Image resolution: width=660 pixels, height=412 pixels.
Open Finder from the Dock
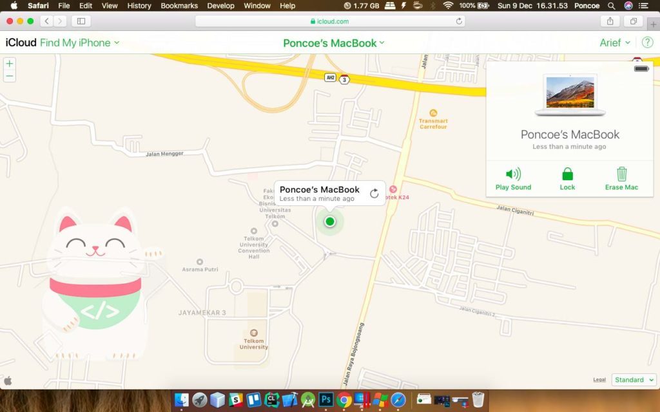click(x=181, y=400)
